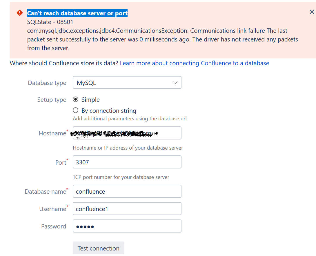316x256 pixels.
Task: Click the By connection string label text
Action: 109,111
